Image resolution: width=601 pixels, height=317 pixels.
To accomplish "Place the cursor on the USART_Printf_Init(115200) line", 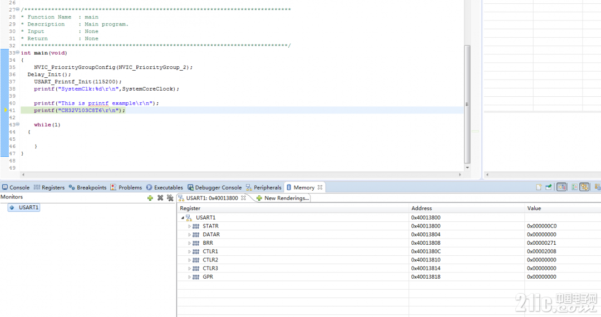I will tap(78, 82).
